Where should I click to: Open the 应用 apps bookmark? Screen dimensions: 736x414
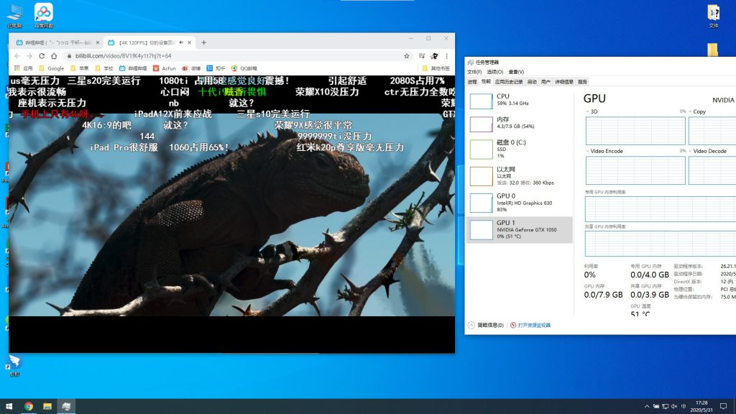click(24, 68)
